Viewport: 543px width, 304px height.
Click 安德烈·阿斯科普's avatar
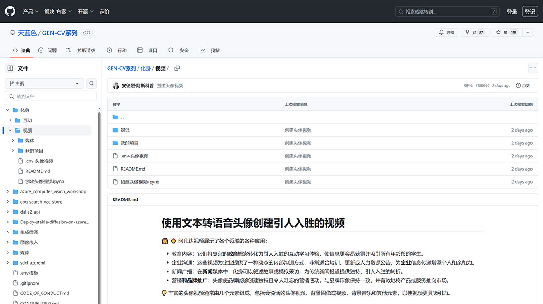(x=116, y=85)
